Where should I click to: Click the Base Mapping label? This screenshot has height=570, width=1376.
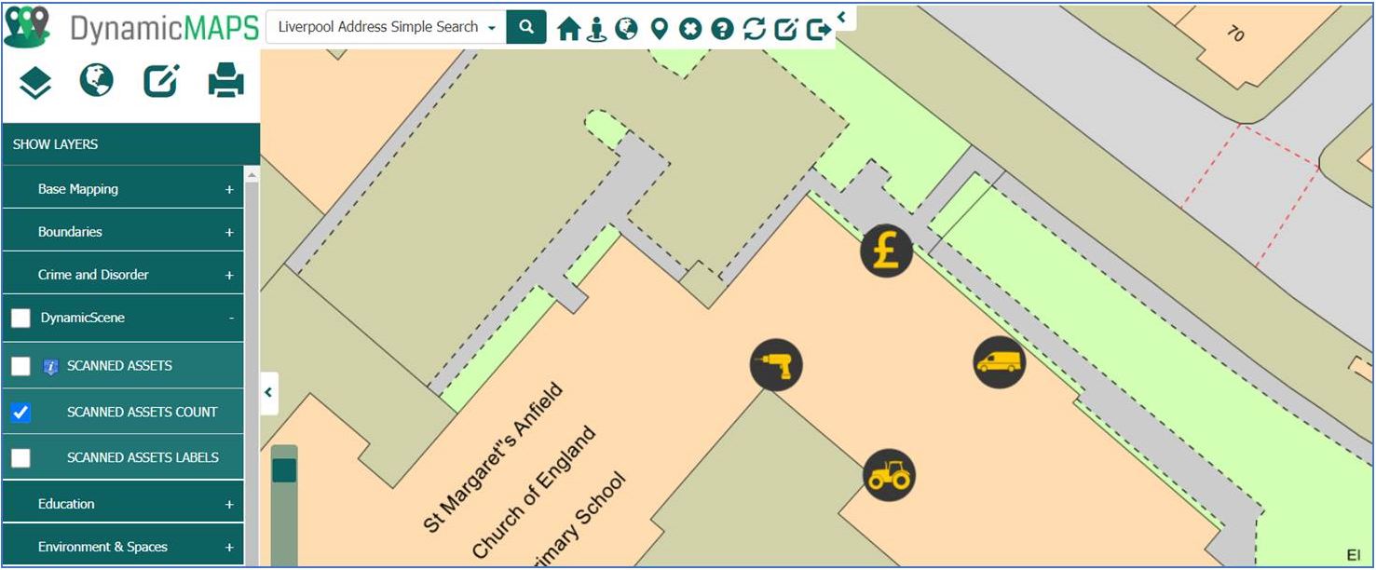(78, 189)
